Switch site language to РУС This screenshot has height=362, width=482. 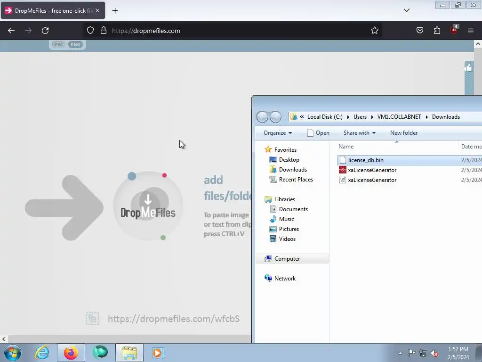[58, 45]
